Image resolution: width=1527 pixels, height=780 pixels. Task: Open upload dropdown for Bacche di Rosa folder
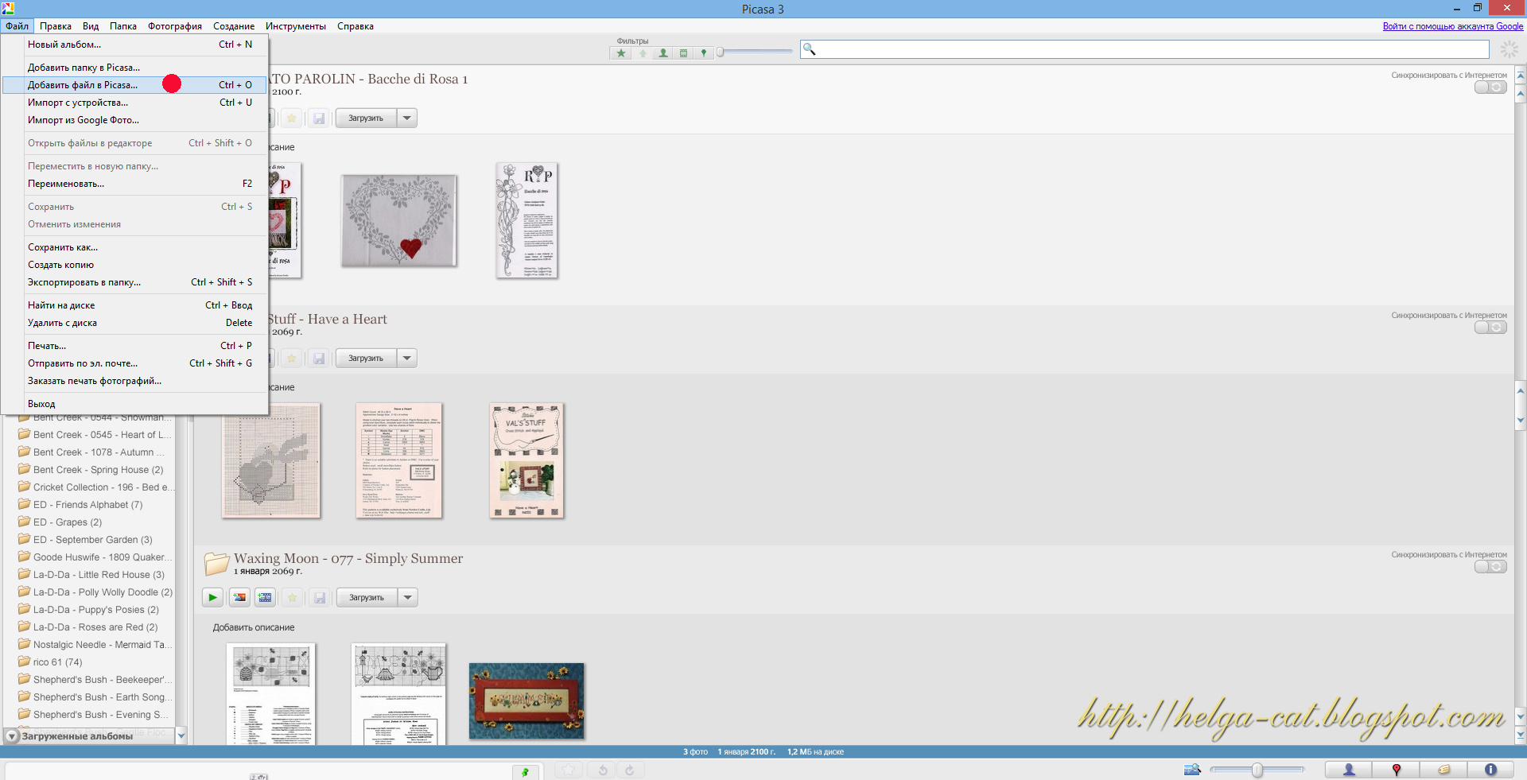(x=407, y=118)
